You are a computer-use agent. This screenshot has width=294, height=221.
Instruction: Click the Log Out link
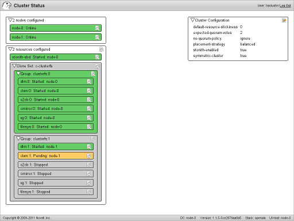tap(285, 6)
